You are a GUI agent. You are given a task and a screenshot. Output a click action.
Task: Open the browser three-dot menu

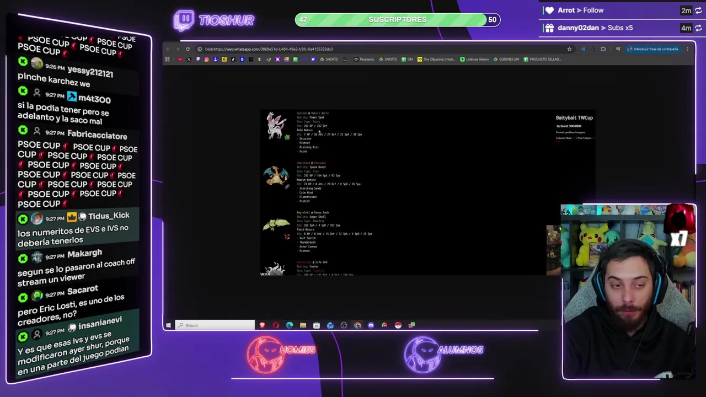tap(688, 49)
